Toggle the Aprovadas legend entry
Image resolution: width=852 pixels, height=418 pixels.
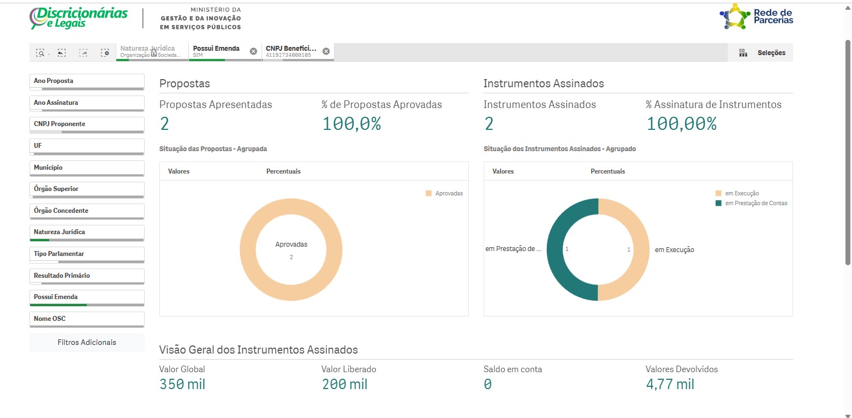click(445, 193)
